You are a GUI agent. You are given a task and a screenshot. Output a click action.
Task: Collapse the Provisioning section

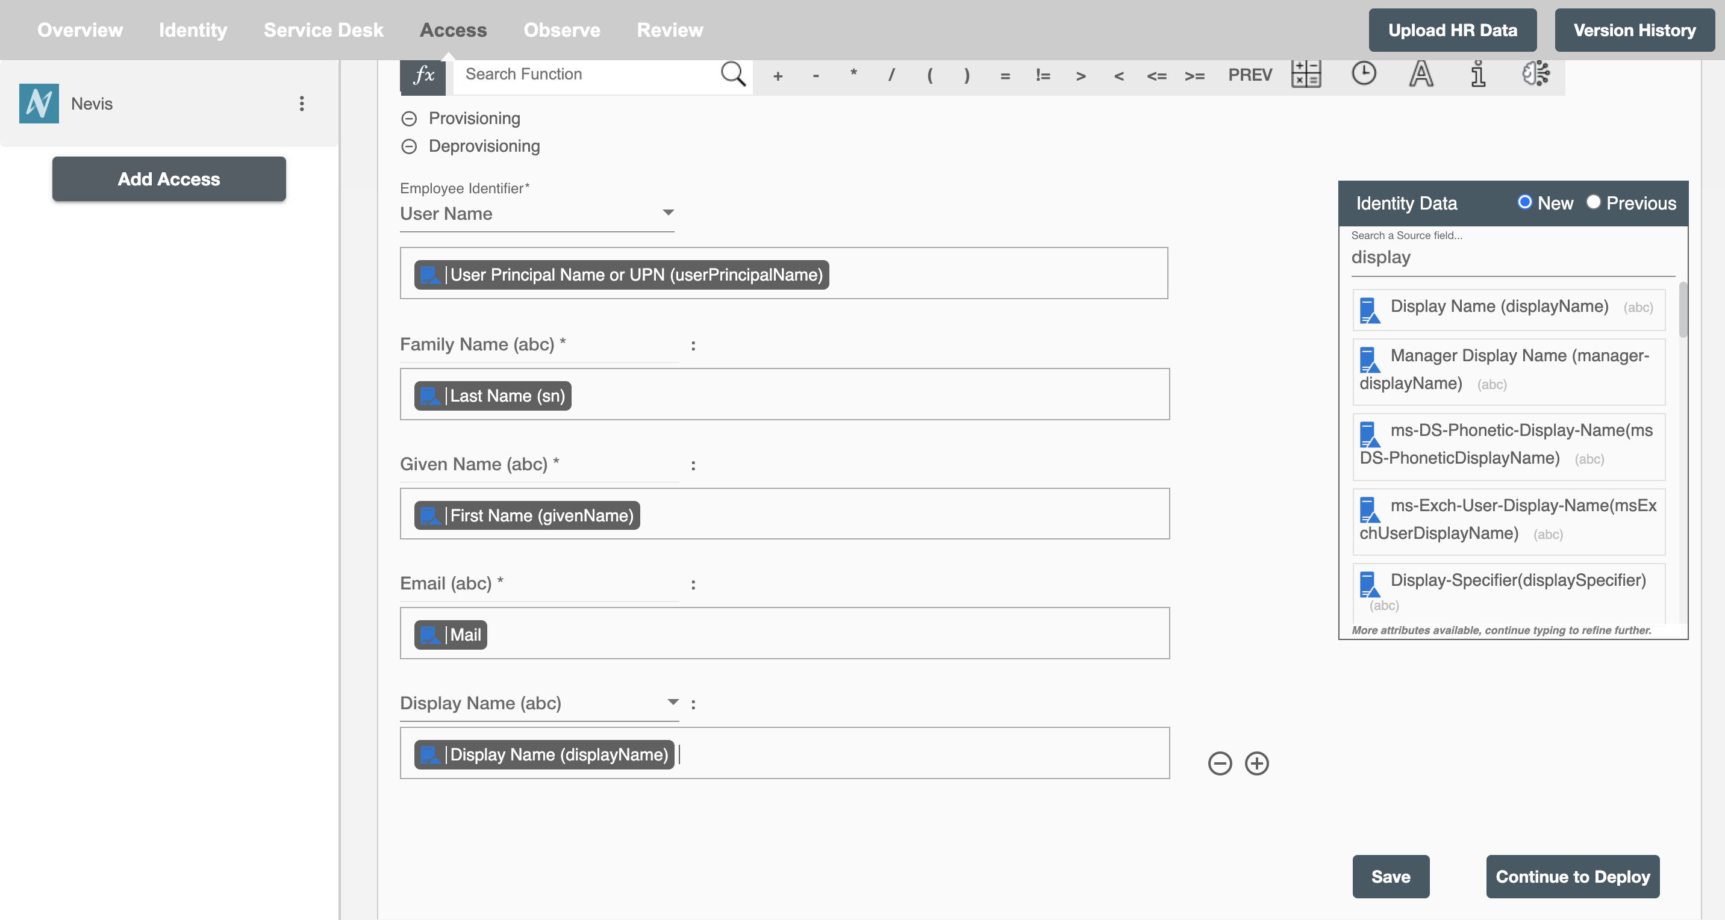(x=409, y=119)
